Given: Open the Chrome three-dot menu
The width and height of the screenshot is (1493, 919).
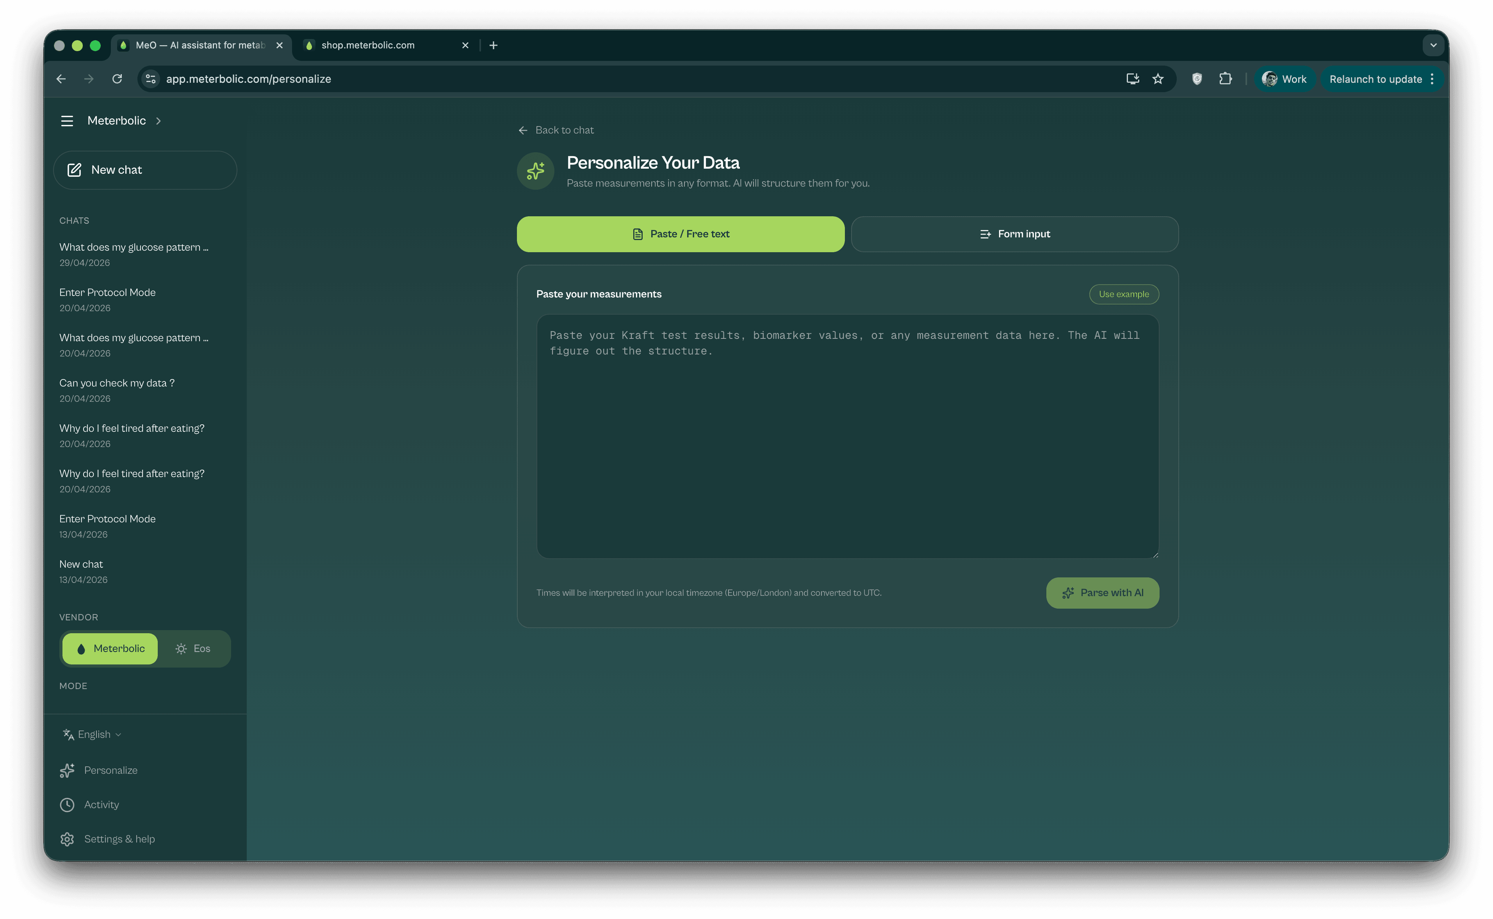Looking at the screenshot, I should [x=1432, y=79].
